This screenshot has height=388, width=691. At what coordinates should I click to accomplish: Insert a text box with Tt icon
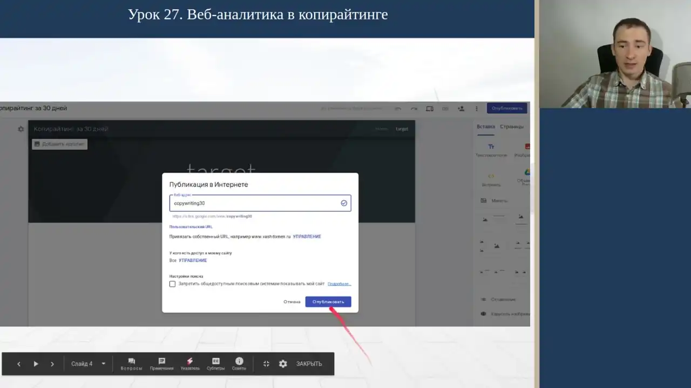pyautogui.click(x=491, y=150)
